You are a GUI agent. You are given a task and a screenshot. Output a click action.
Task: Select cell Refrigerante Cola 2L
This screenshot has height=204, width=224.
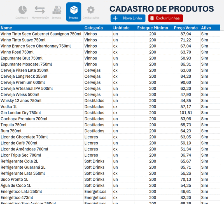click(x=42, y=161)
